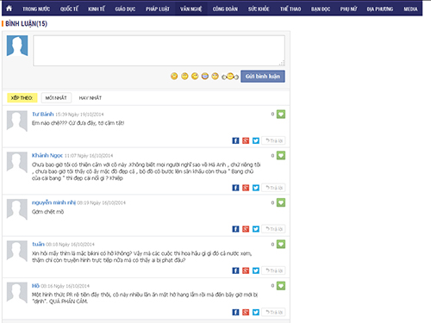Open the Sức khỏe section
The image size is (431, 323).
[259, 9]
